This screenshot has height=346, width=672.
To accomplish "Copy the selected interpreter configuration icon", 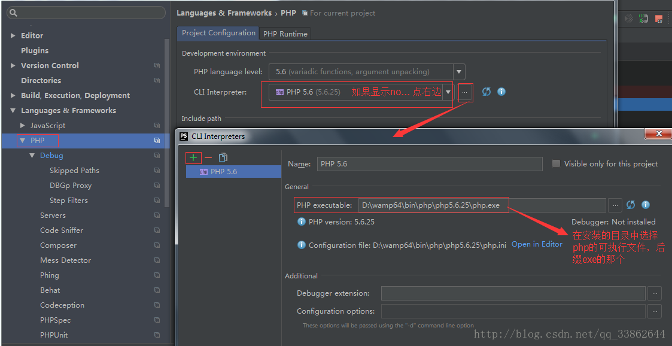I will pos(223,158).
